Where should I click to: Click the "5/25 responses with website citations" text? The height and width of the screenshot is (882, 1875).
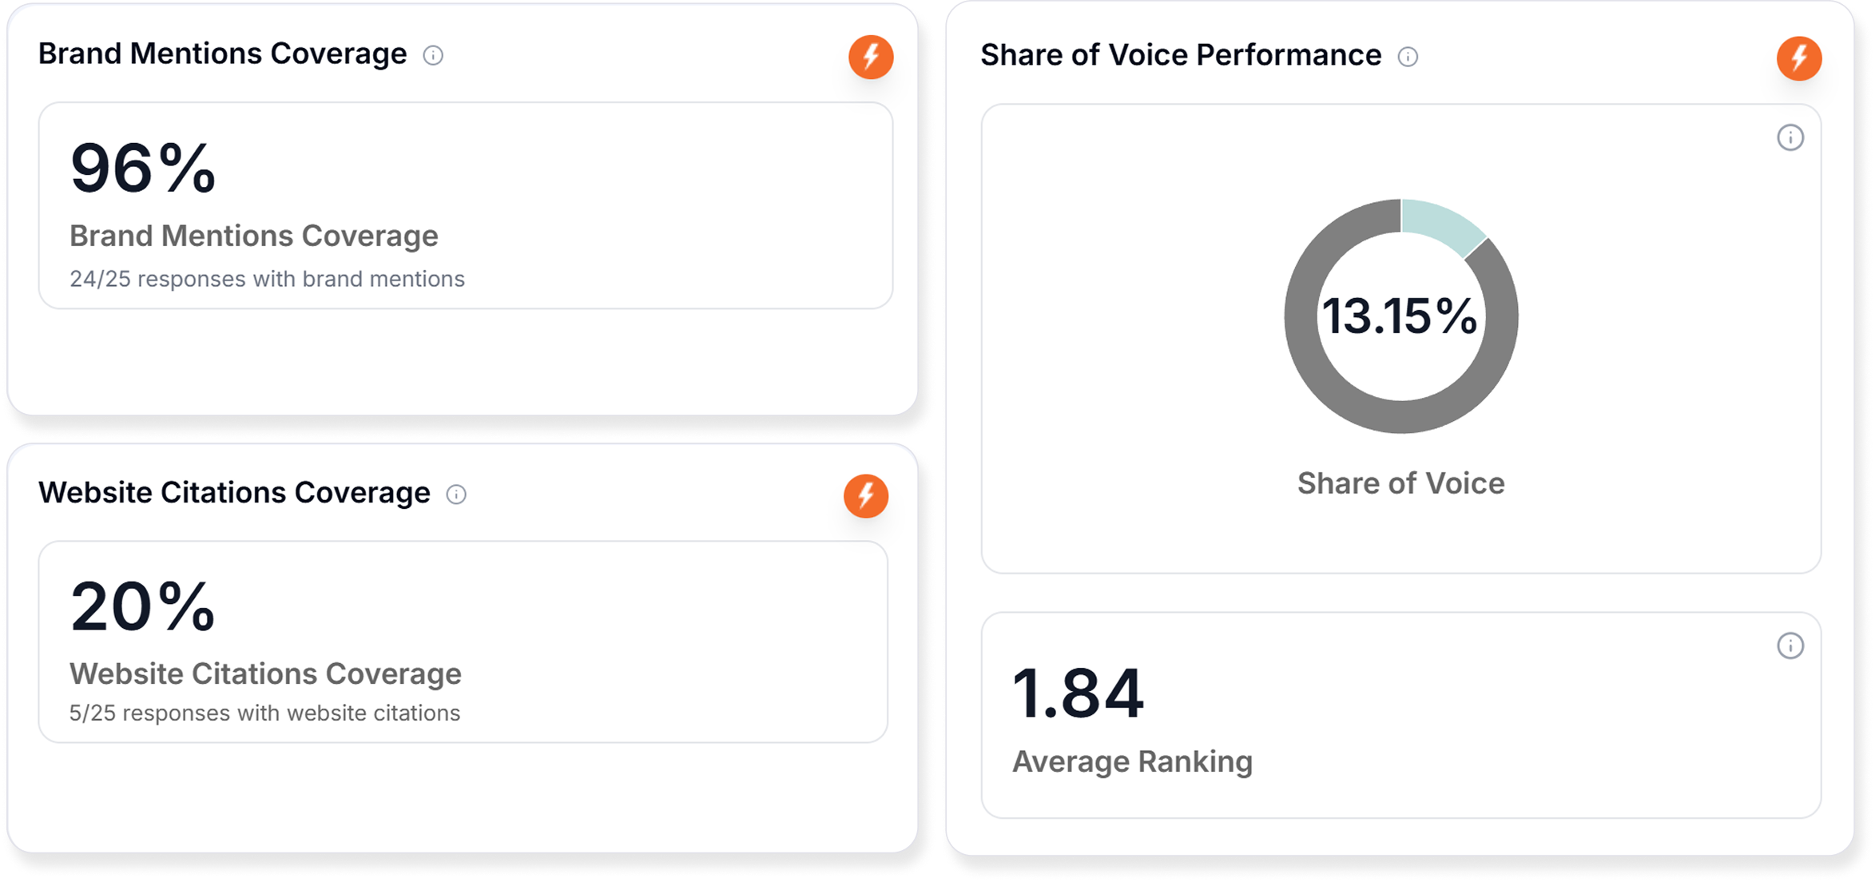pos(264,713)
